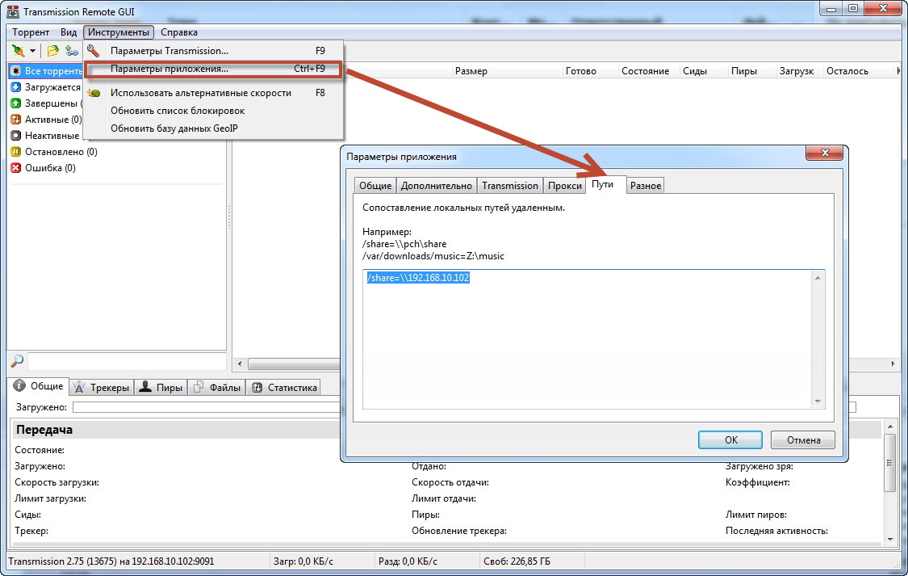Click the magnifier search icon
The height and width of the screenshot is (576, 908).
[18, 361]
